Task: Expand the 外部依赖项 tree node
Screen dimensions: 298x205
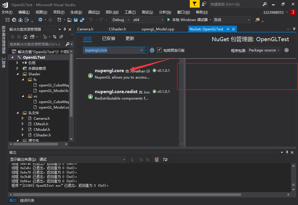Action: tap(17, 68)
